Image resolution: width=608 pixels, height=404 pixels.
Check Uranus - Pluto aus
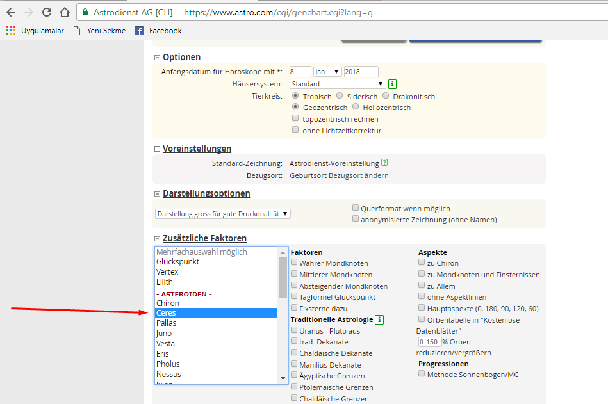[x=294, y=330]
